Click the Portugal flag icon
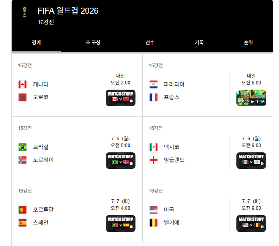The width and height of the screenshot is (279, 246). point(23,210)
